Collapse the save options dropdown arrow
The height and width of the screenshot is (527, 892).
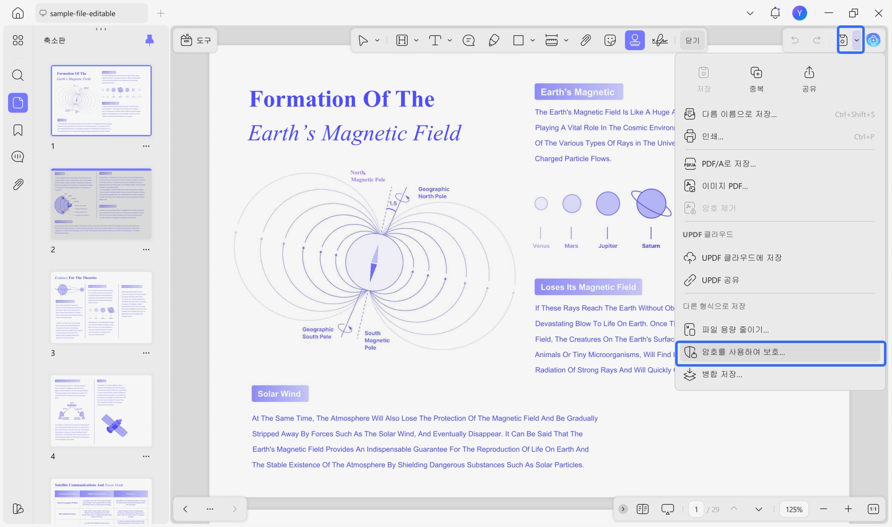[x=856, y=40]
